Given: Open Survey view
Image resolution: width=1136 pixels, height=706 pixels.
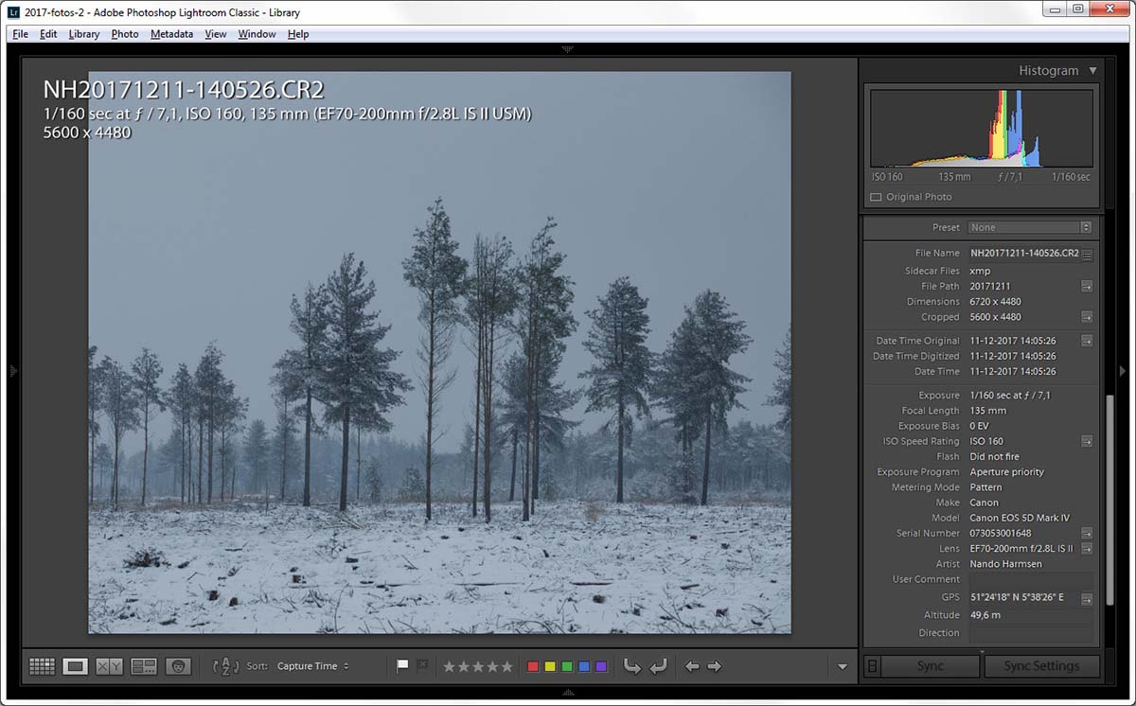Looking at the screenshot, I should click(x=144, y=666).
